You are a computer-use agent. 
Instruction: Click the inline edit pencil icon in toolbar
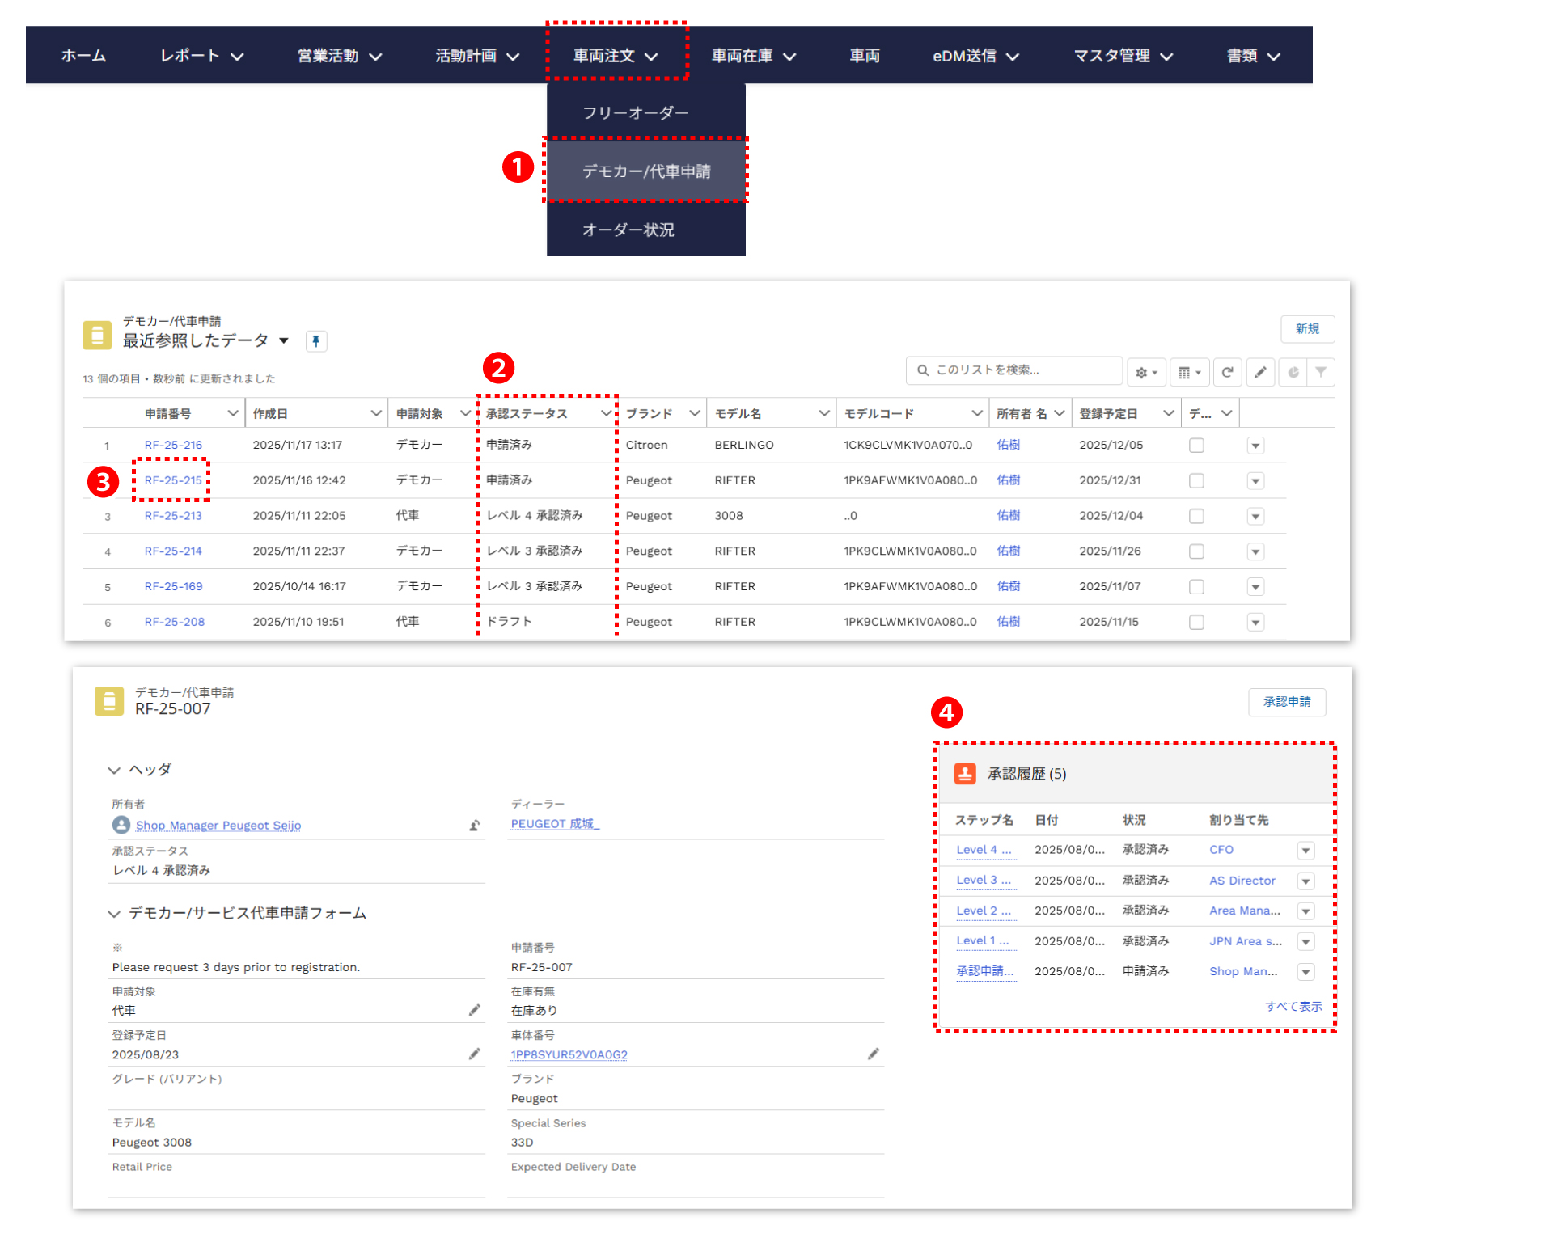[x=1260, y=372]
